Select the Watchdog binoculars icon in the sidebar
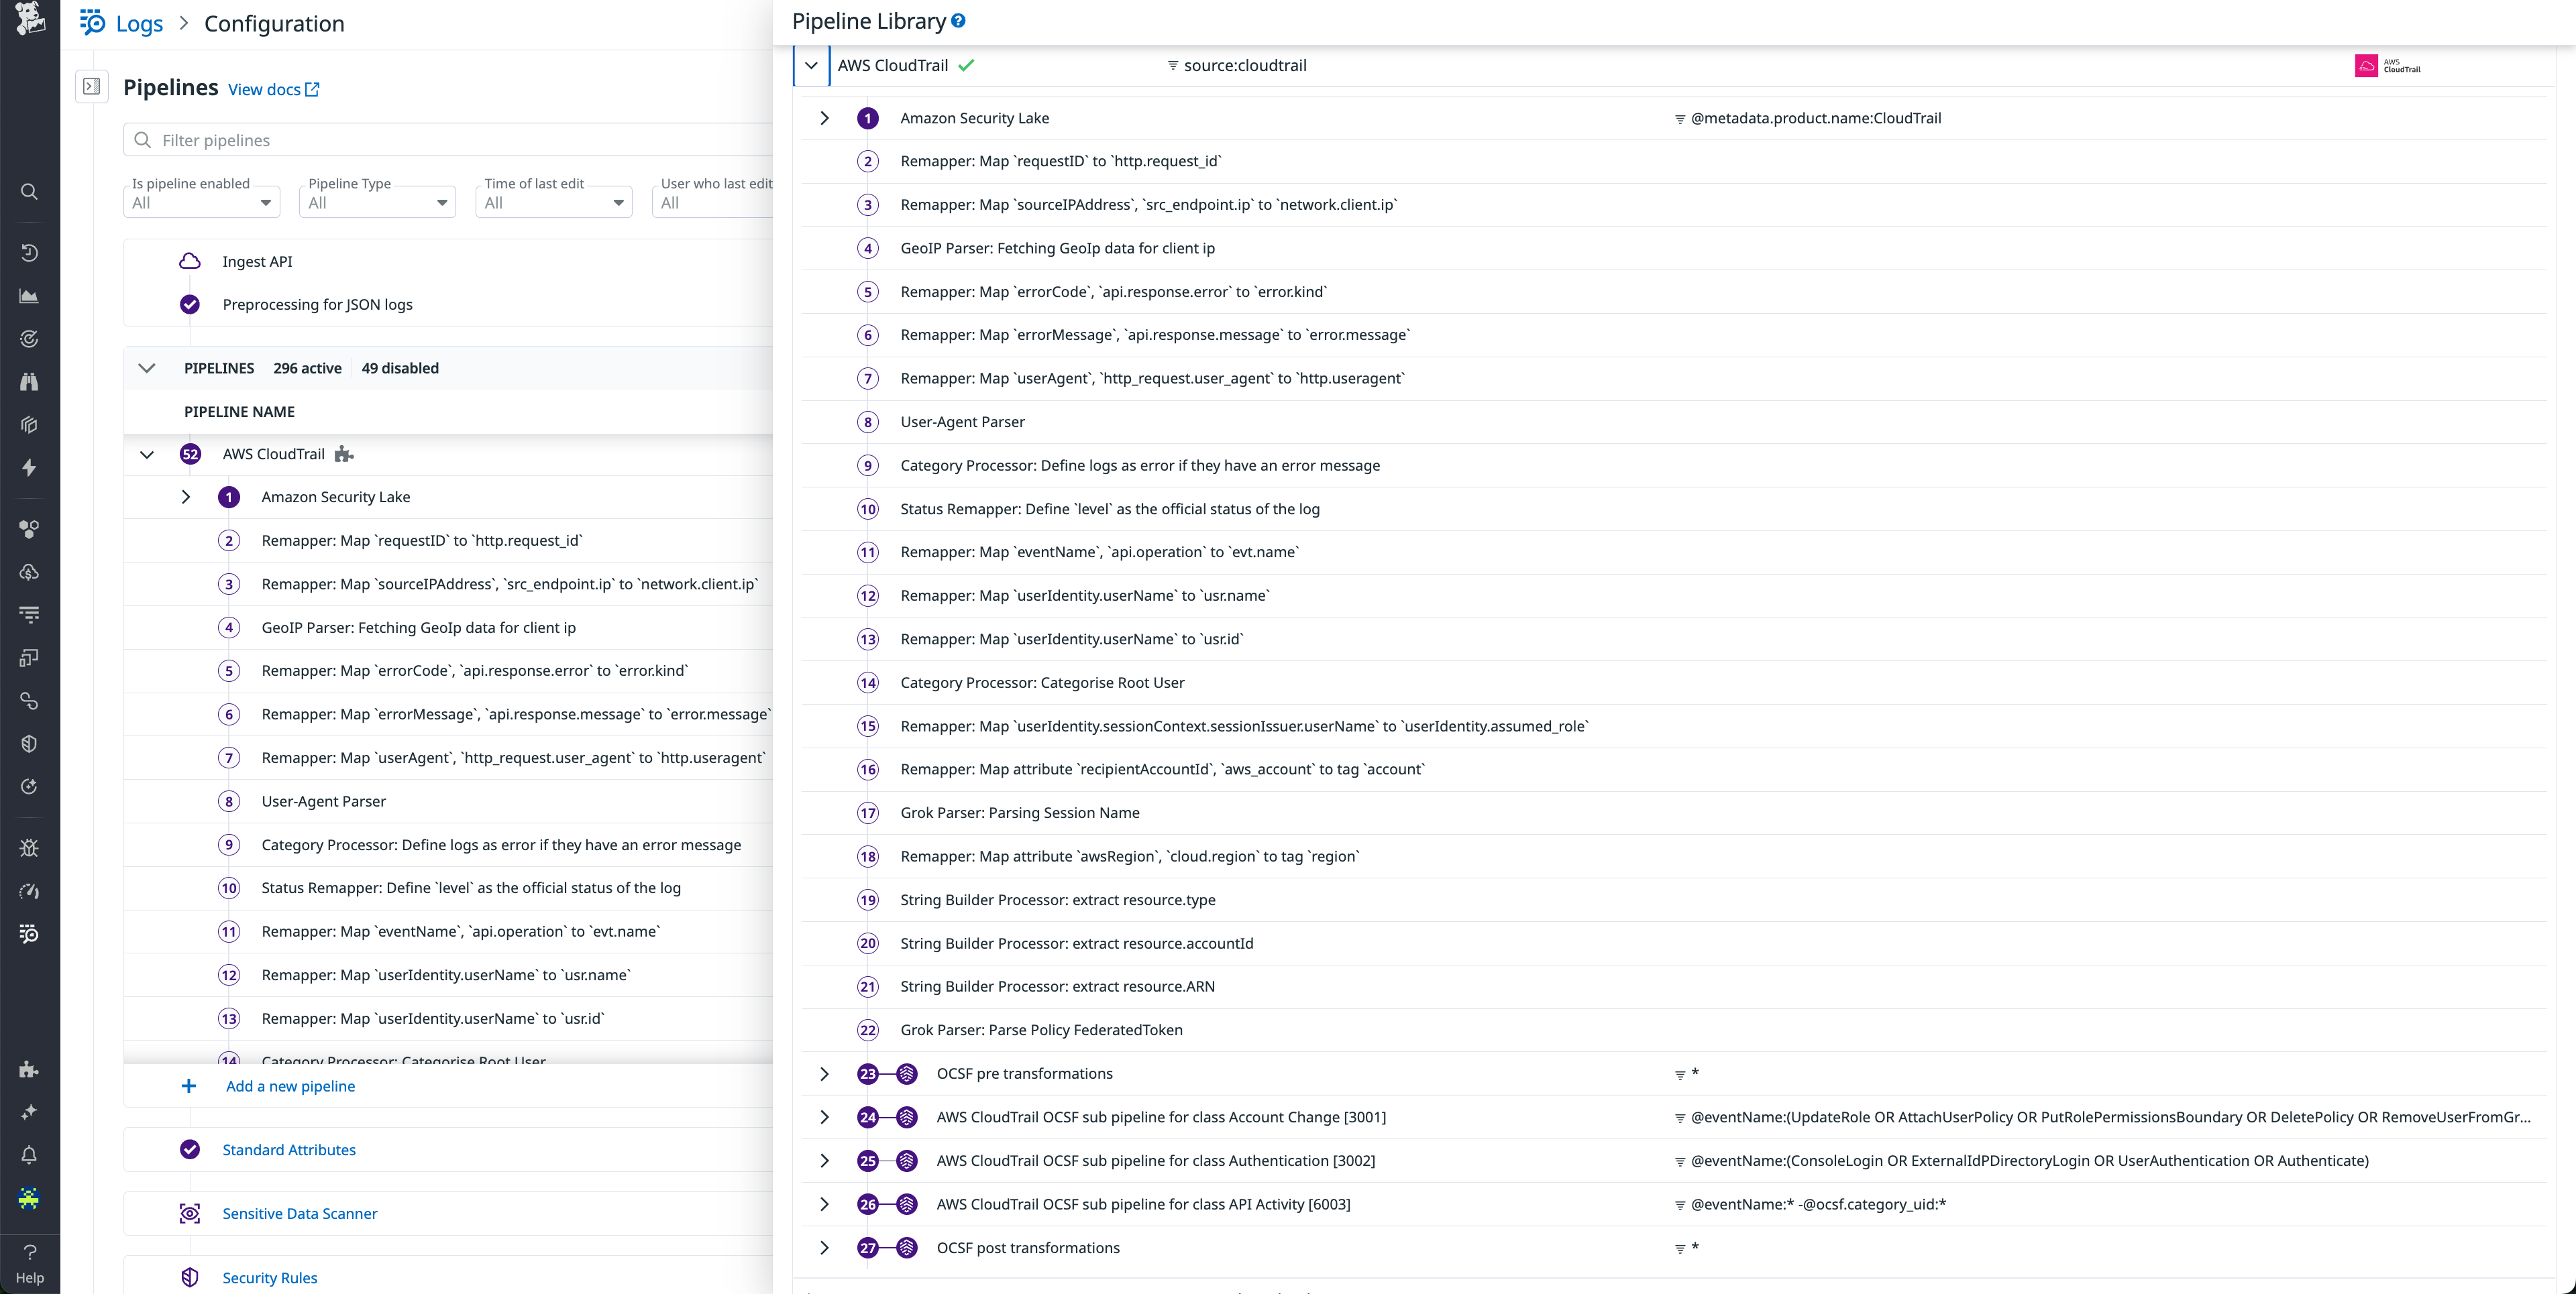2576x1294 pixels. click(x=29, y=381)
